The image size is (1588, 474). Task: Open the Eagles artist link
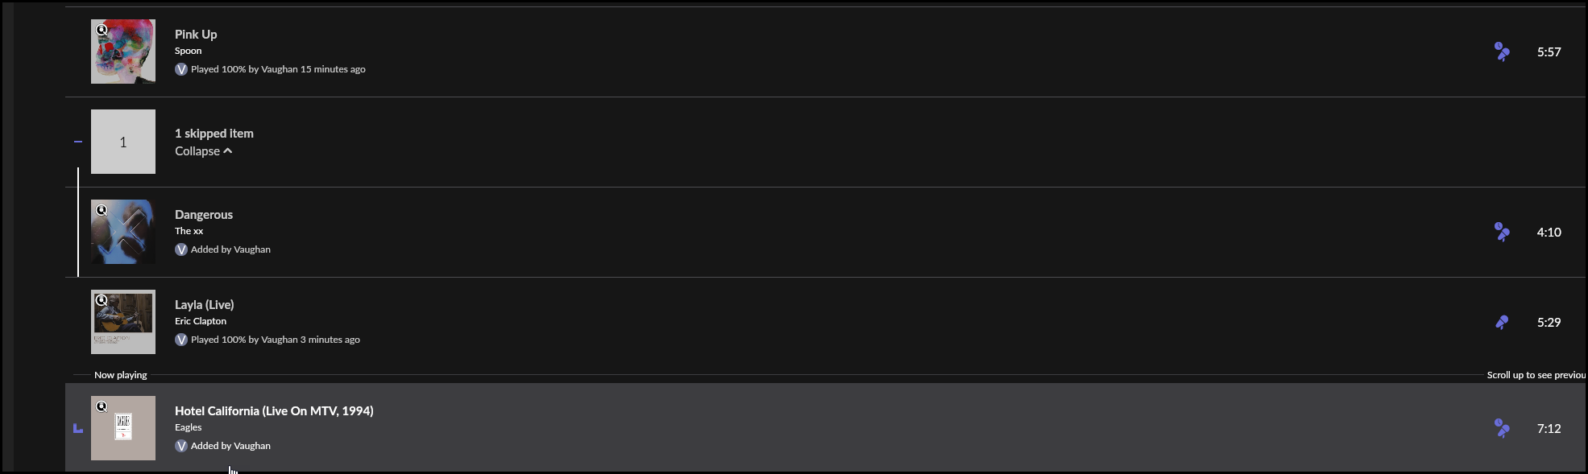pyautogui.click(x=189, y=427)
